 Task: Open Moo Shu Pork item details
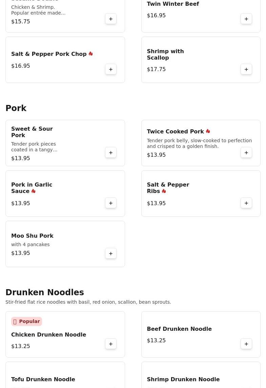pyautogui.click(x=32, y=236)
